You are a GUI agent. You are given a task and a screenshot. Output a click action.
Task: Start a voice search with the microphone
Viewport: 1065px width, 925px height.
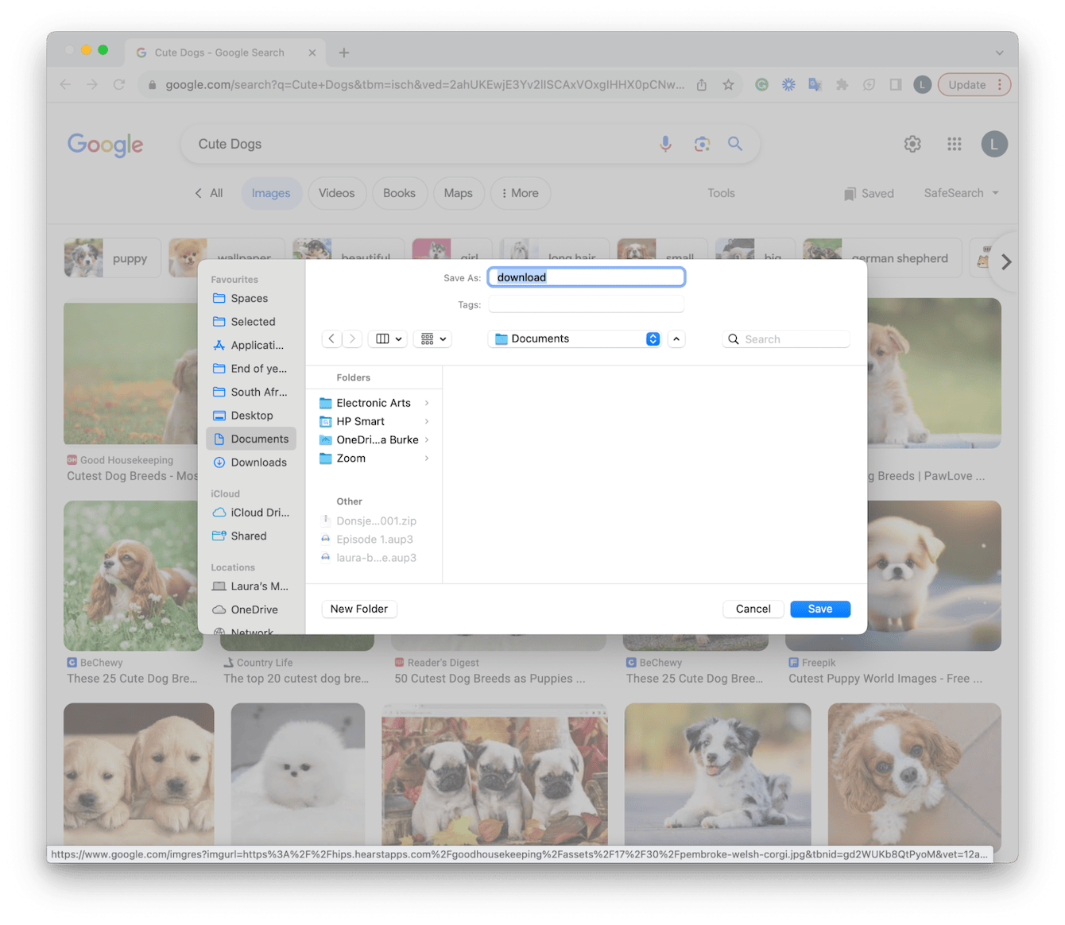(x=665, y=144)
